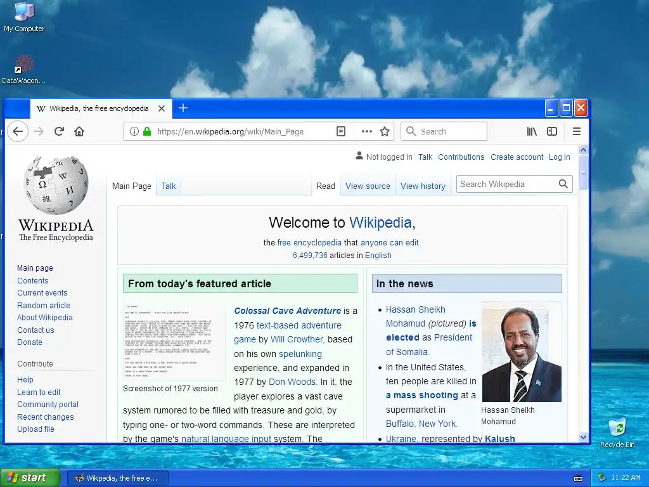
Task: Click the browser Search box
Action: pos(444,131)
